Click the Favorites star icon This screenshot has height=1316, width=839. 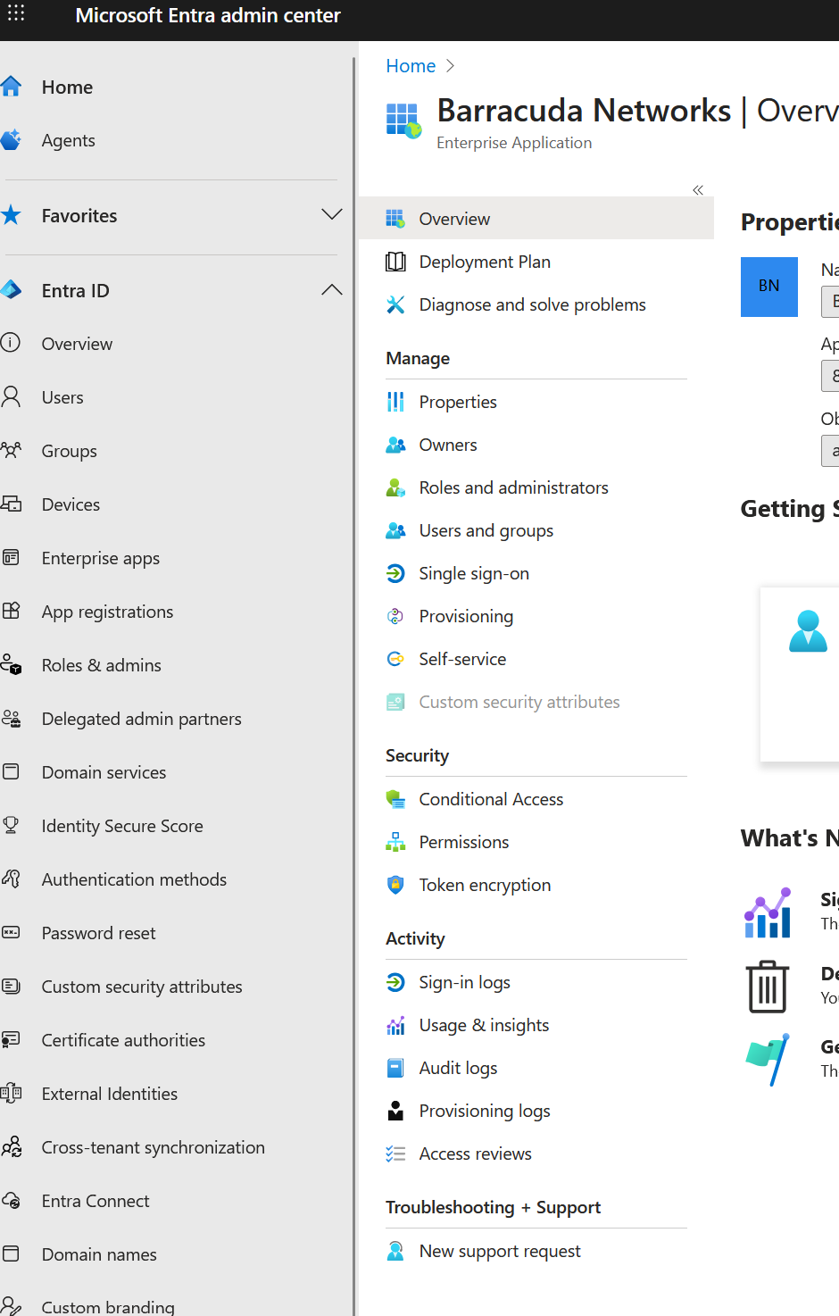11,215
